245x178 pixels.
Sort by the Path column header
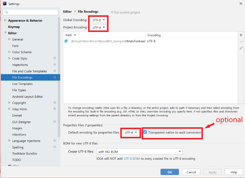click(x=104, y=35)
